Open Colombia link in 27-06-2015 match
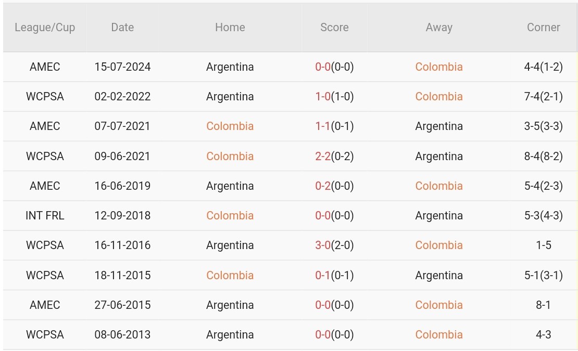The height and width of the screenshot is (351, 578). point(439,305)
